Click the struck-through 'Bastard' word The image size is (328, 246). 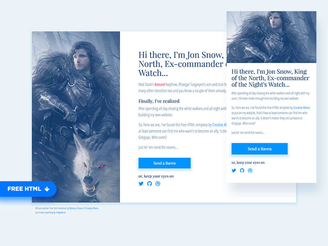click(x=159, y=84)
